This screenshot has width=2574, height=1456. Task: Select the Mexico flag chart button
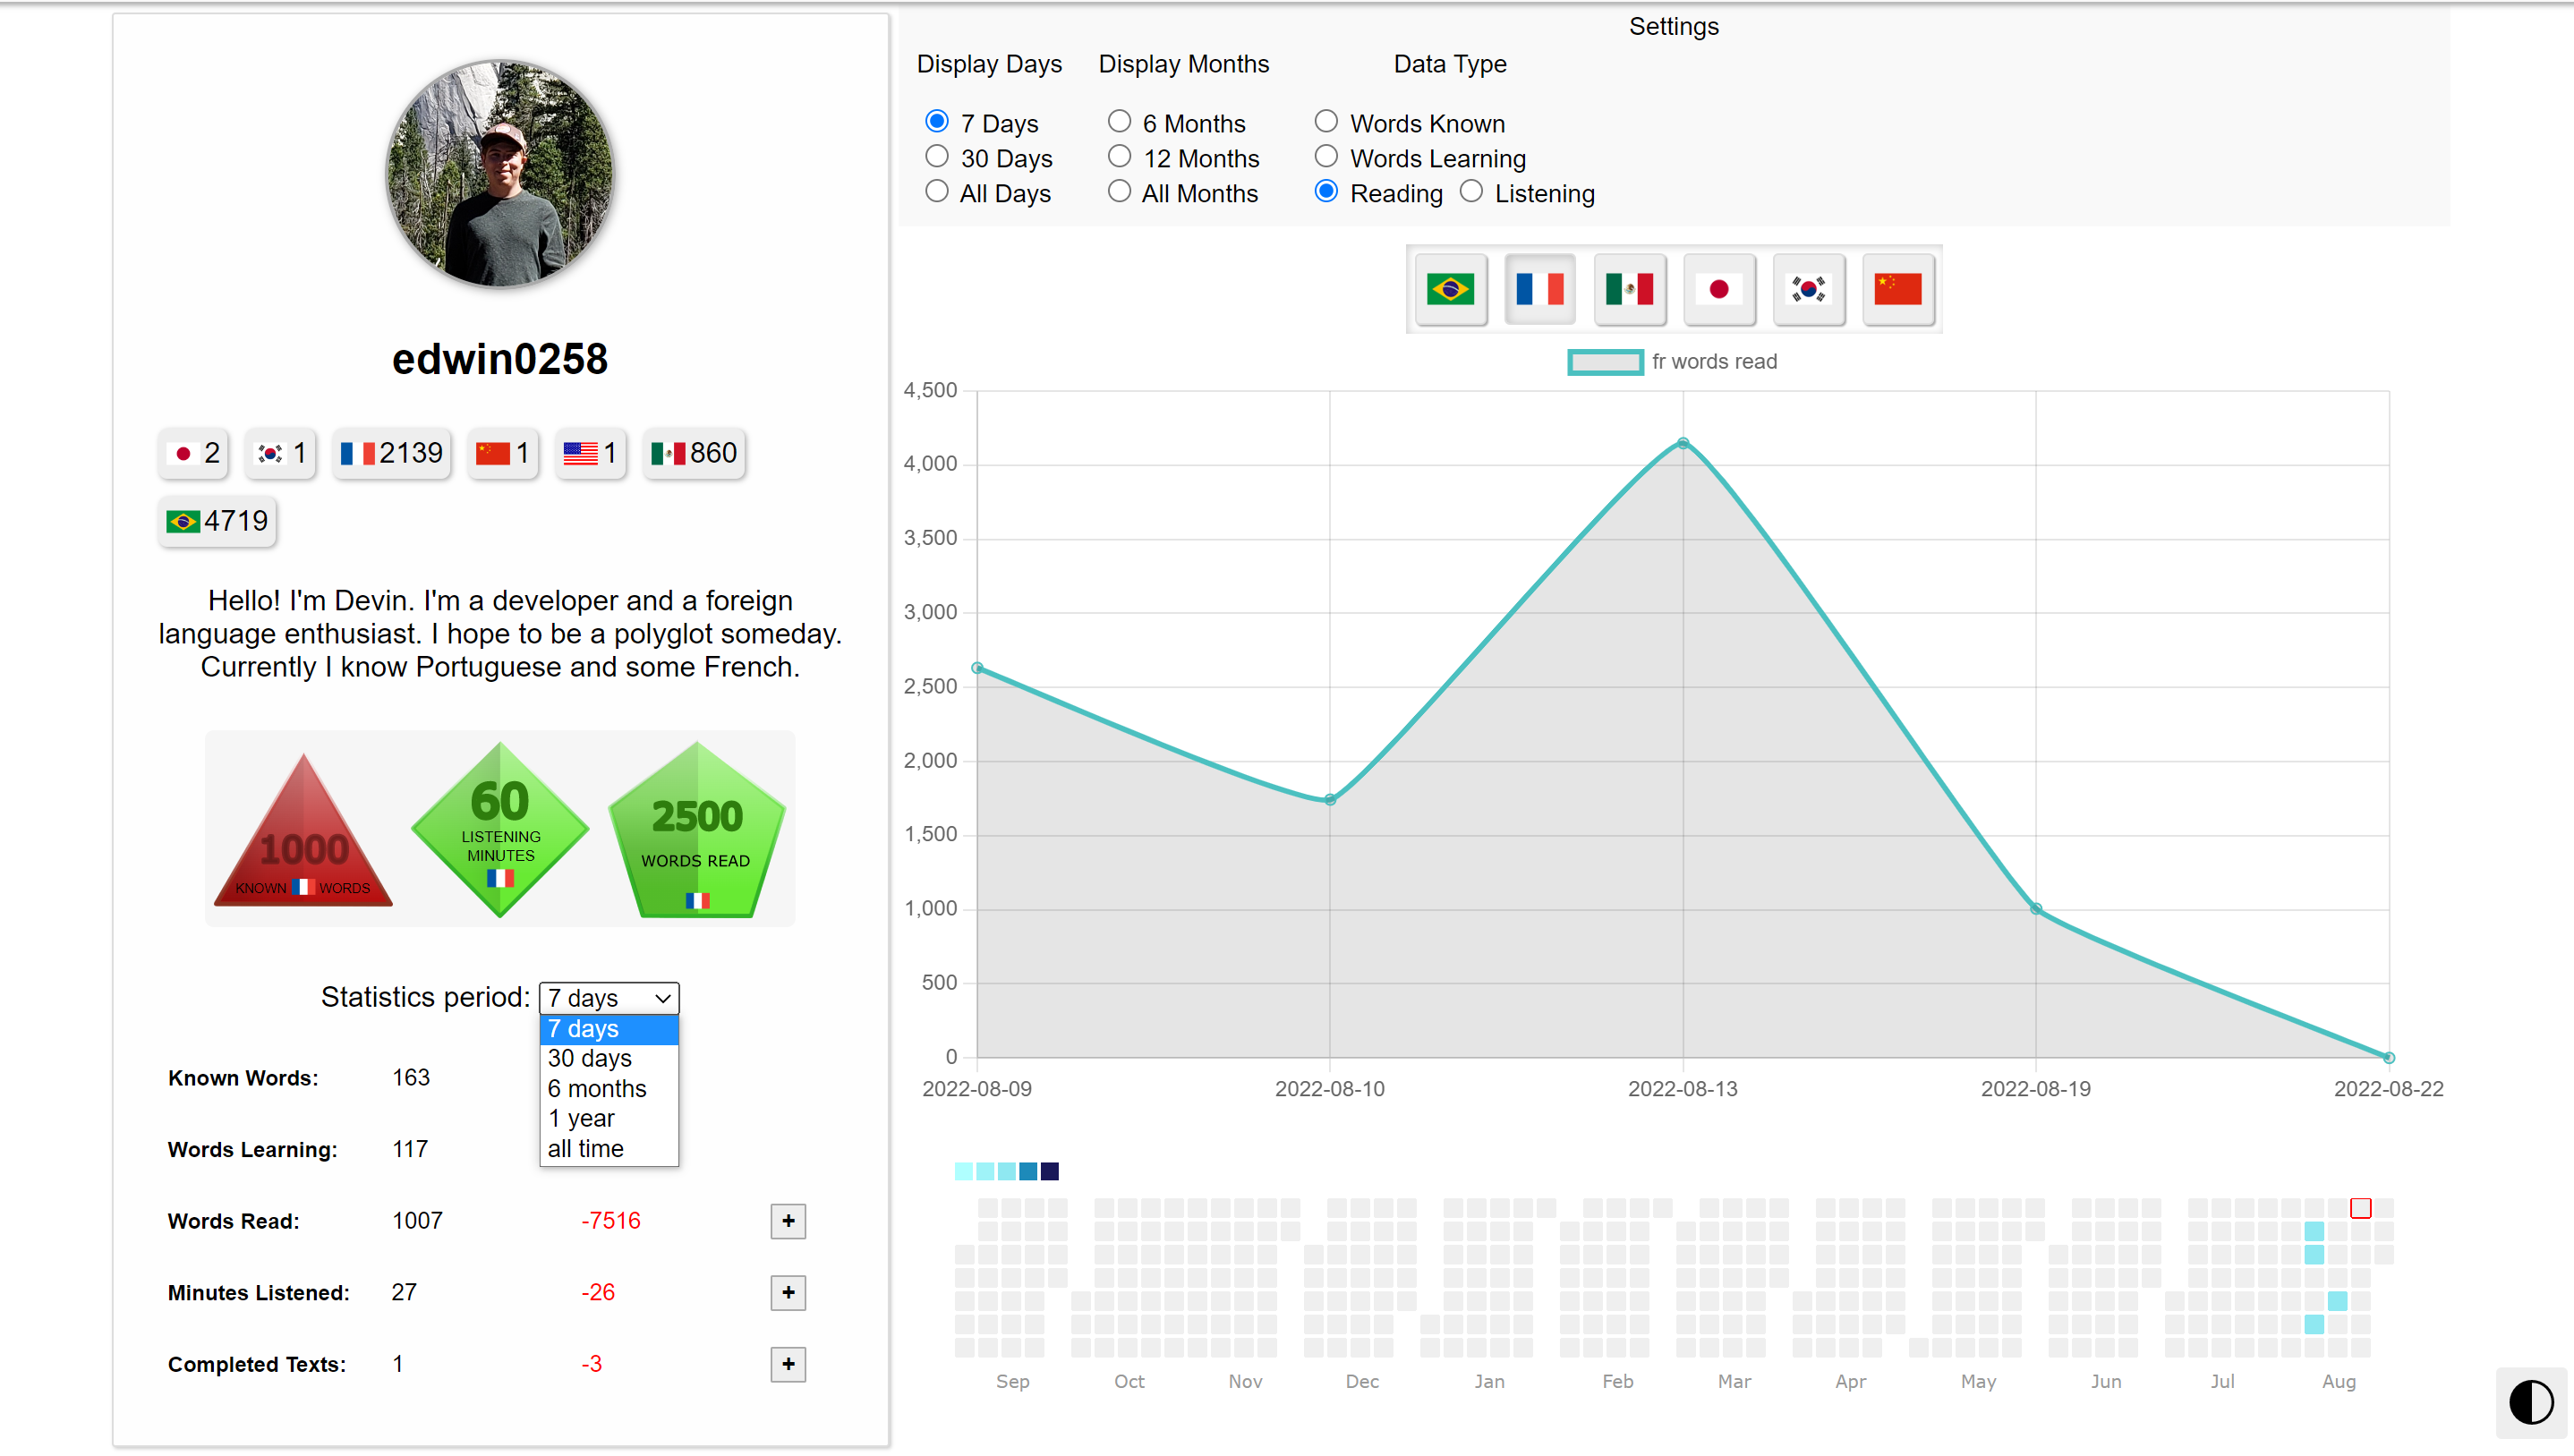point(1629,290)
